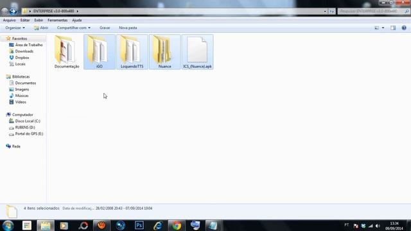Expand the Compartilhar com dropdown
Screen dimensions: 411x231
[x=74, y=28]
